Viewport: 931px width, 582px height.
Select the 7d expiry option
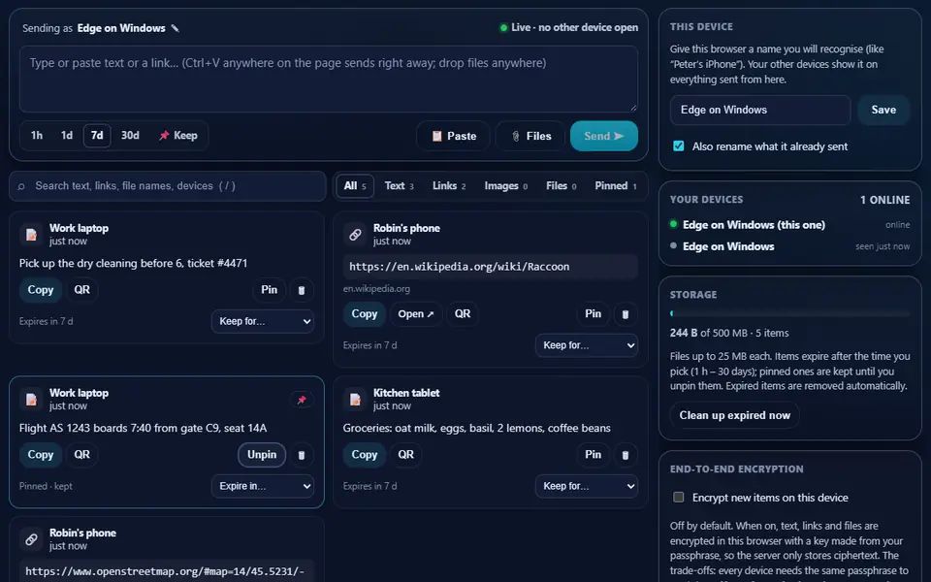click(x=97, y=136)
